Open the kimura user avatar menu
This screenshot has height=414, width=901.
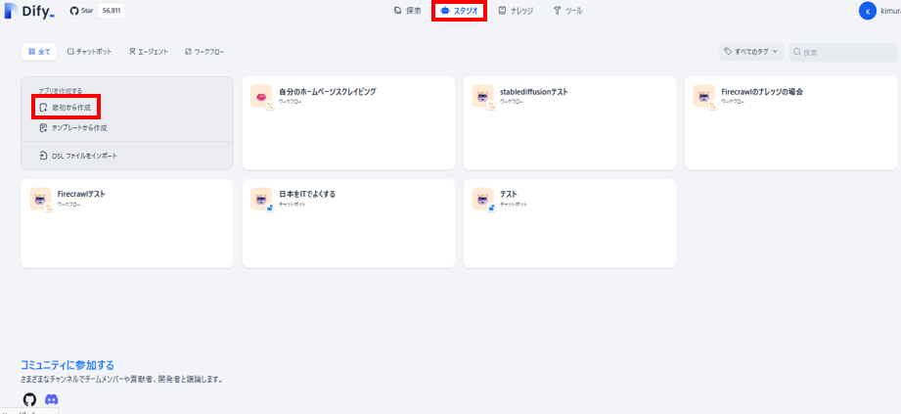(867, 11)
